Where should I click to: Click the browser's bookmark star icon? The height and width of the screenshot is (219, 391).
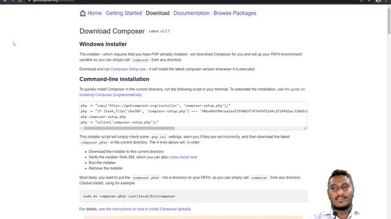pyautogui.click(x=369, y=1)
